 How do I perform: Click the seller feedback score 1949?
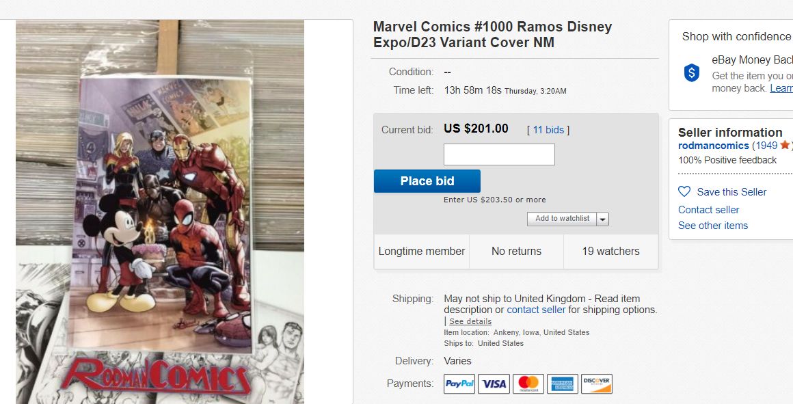[x=766, y=146]
